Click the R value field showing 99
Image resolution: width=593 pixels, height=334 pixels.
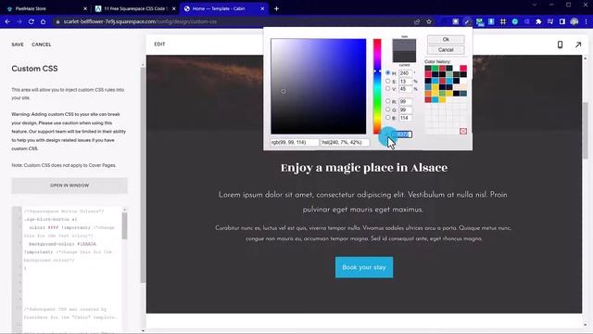pos(405,101)
